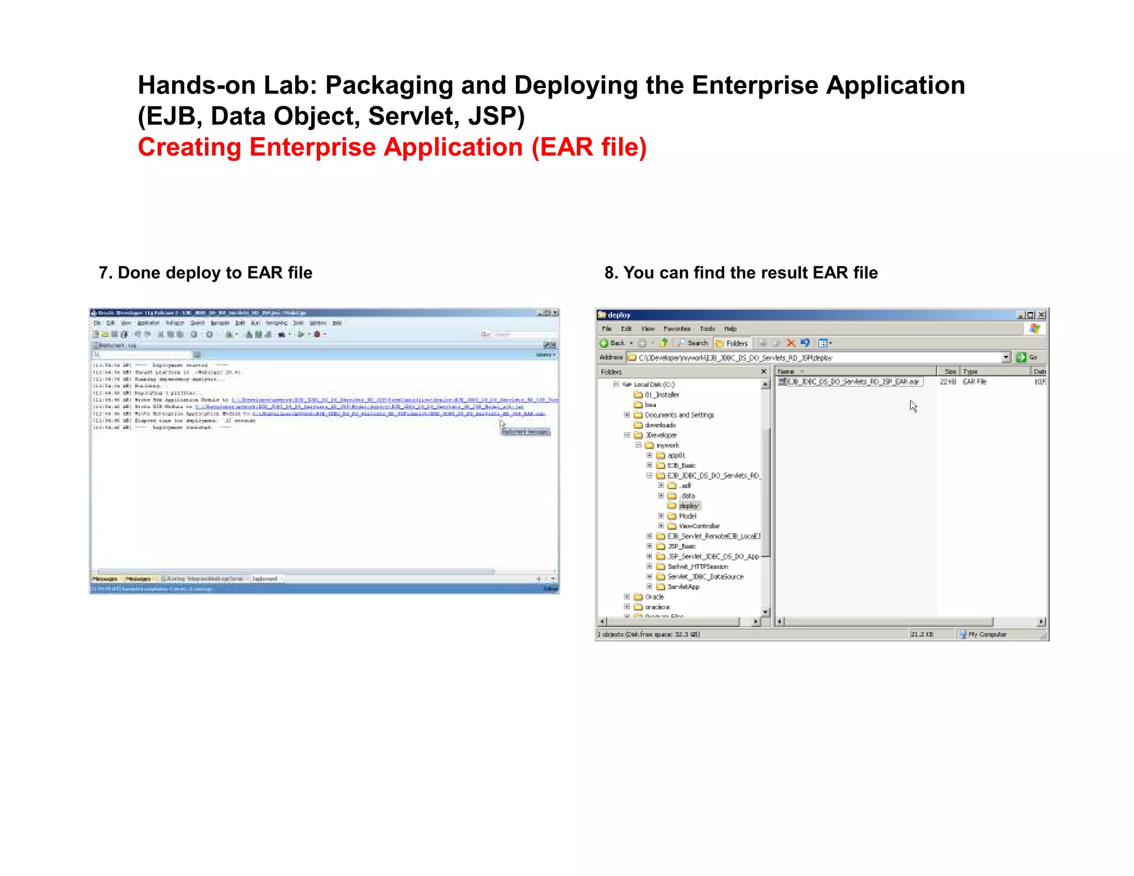The width and height of the screenshot is (1134, 876).
Task: Select the Servlet_JDBC_DataSource folder
Action: pyautogui.click(x=700, y=576)
